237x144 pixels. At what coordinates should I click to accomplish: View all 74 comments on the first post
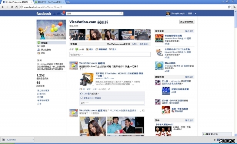92,98
